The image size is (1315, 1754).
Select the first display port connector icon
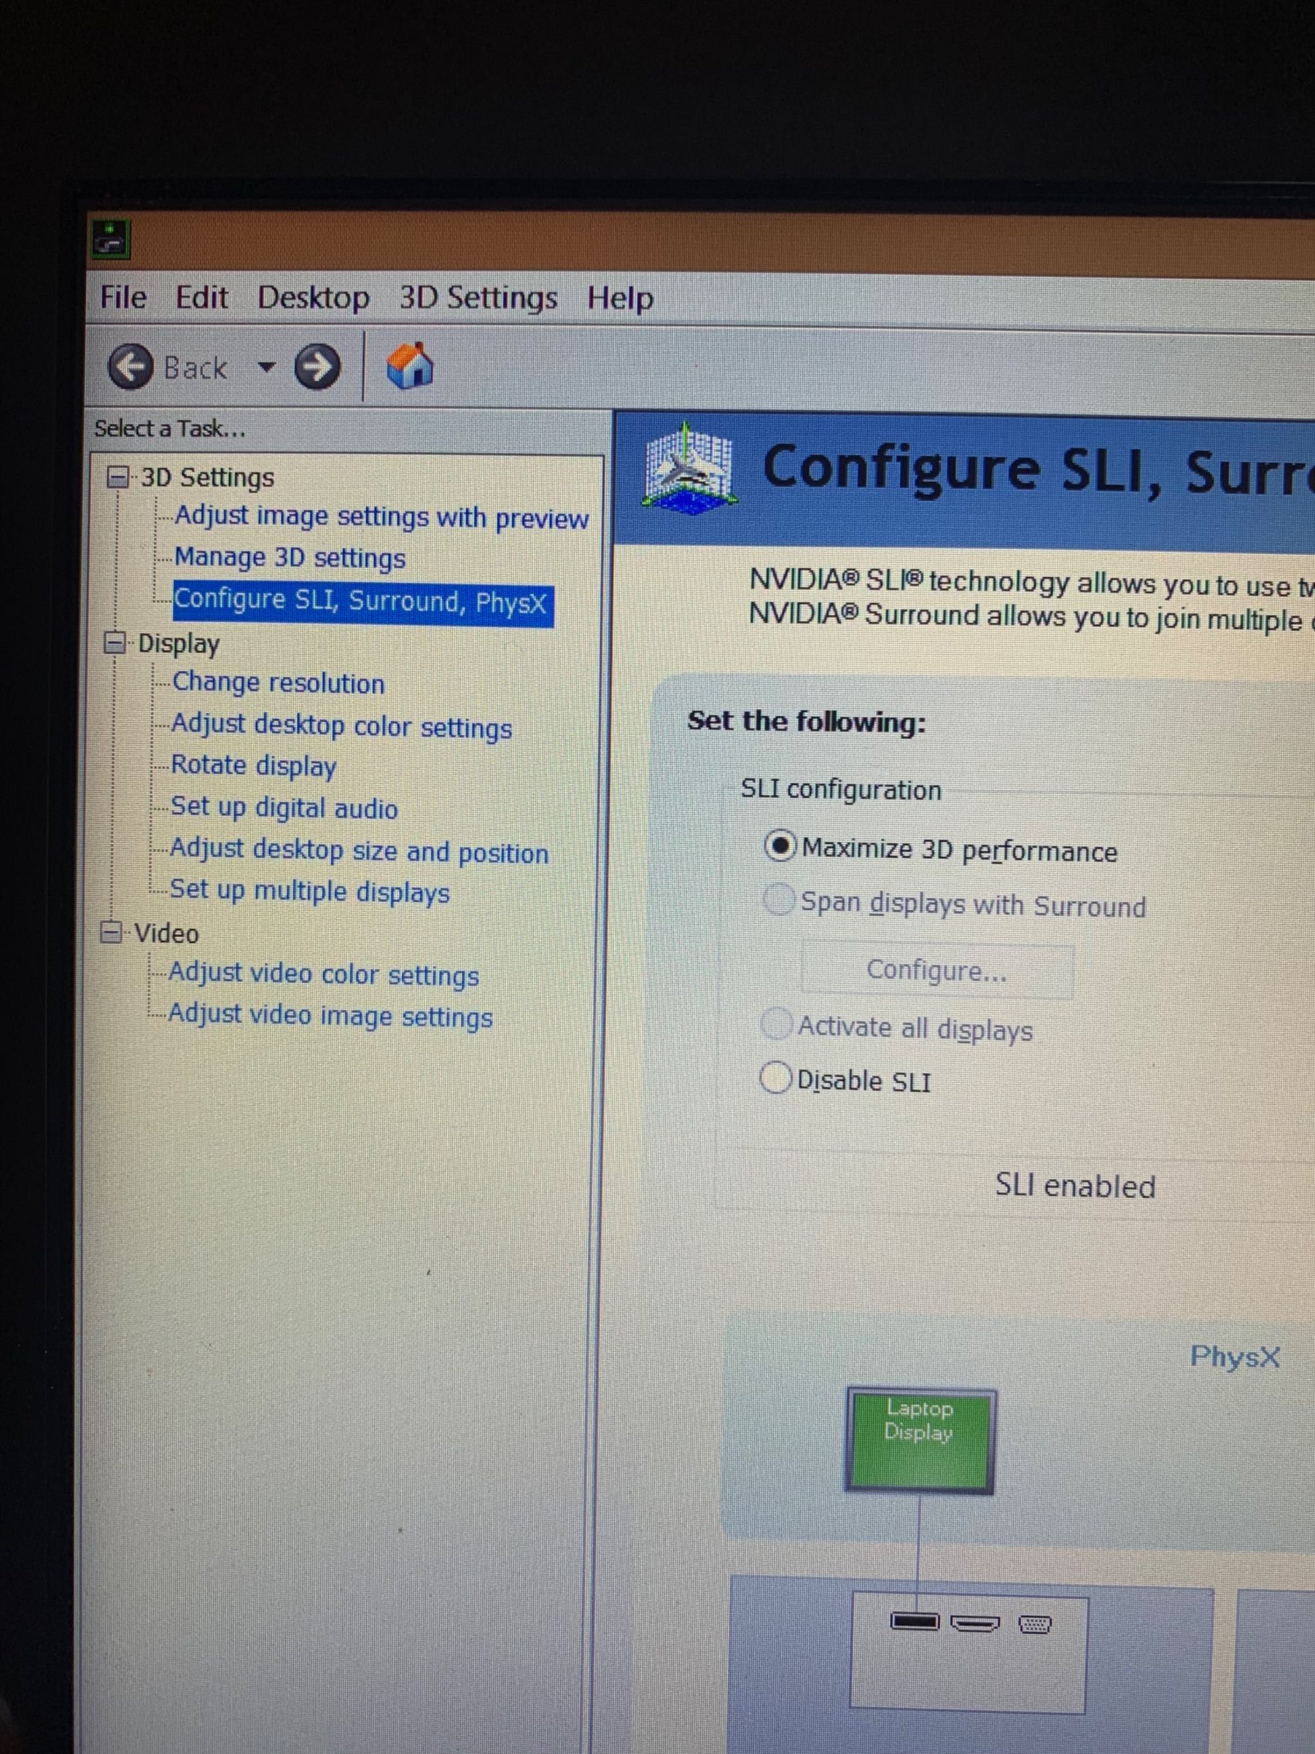point(914,1620)
